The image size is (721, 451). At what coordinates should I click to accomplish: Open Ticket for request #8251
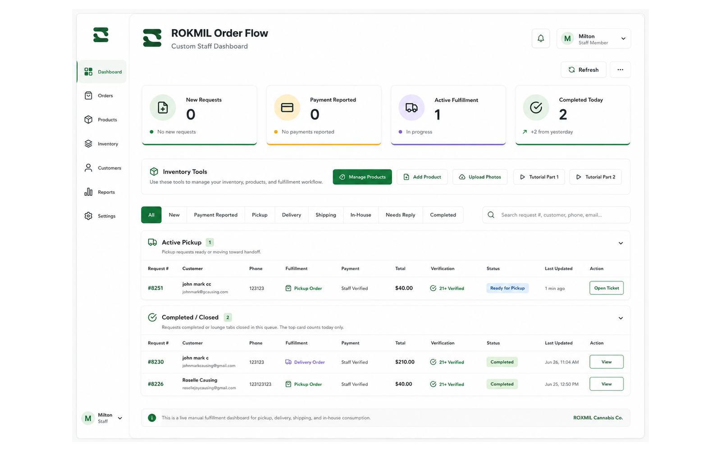click(x=607, y=288)
